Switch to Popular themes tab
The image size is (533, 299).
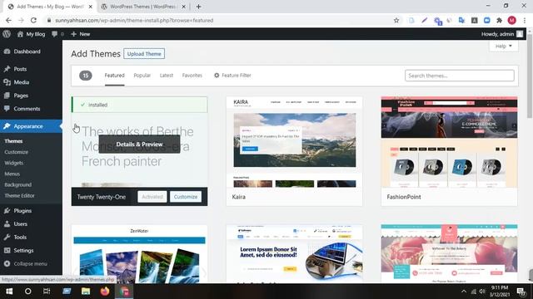(x=142, y=76)
